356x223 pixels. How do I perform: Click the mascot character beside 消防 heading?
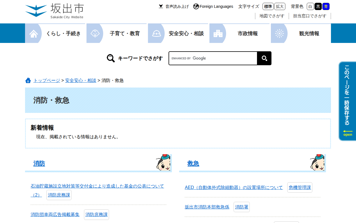coord(163,162)
